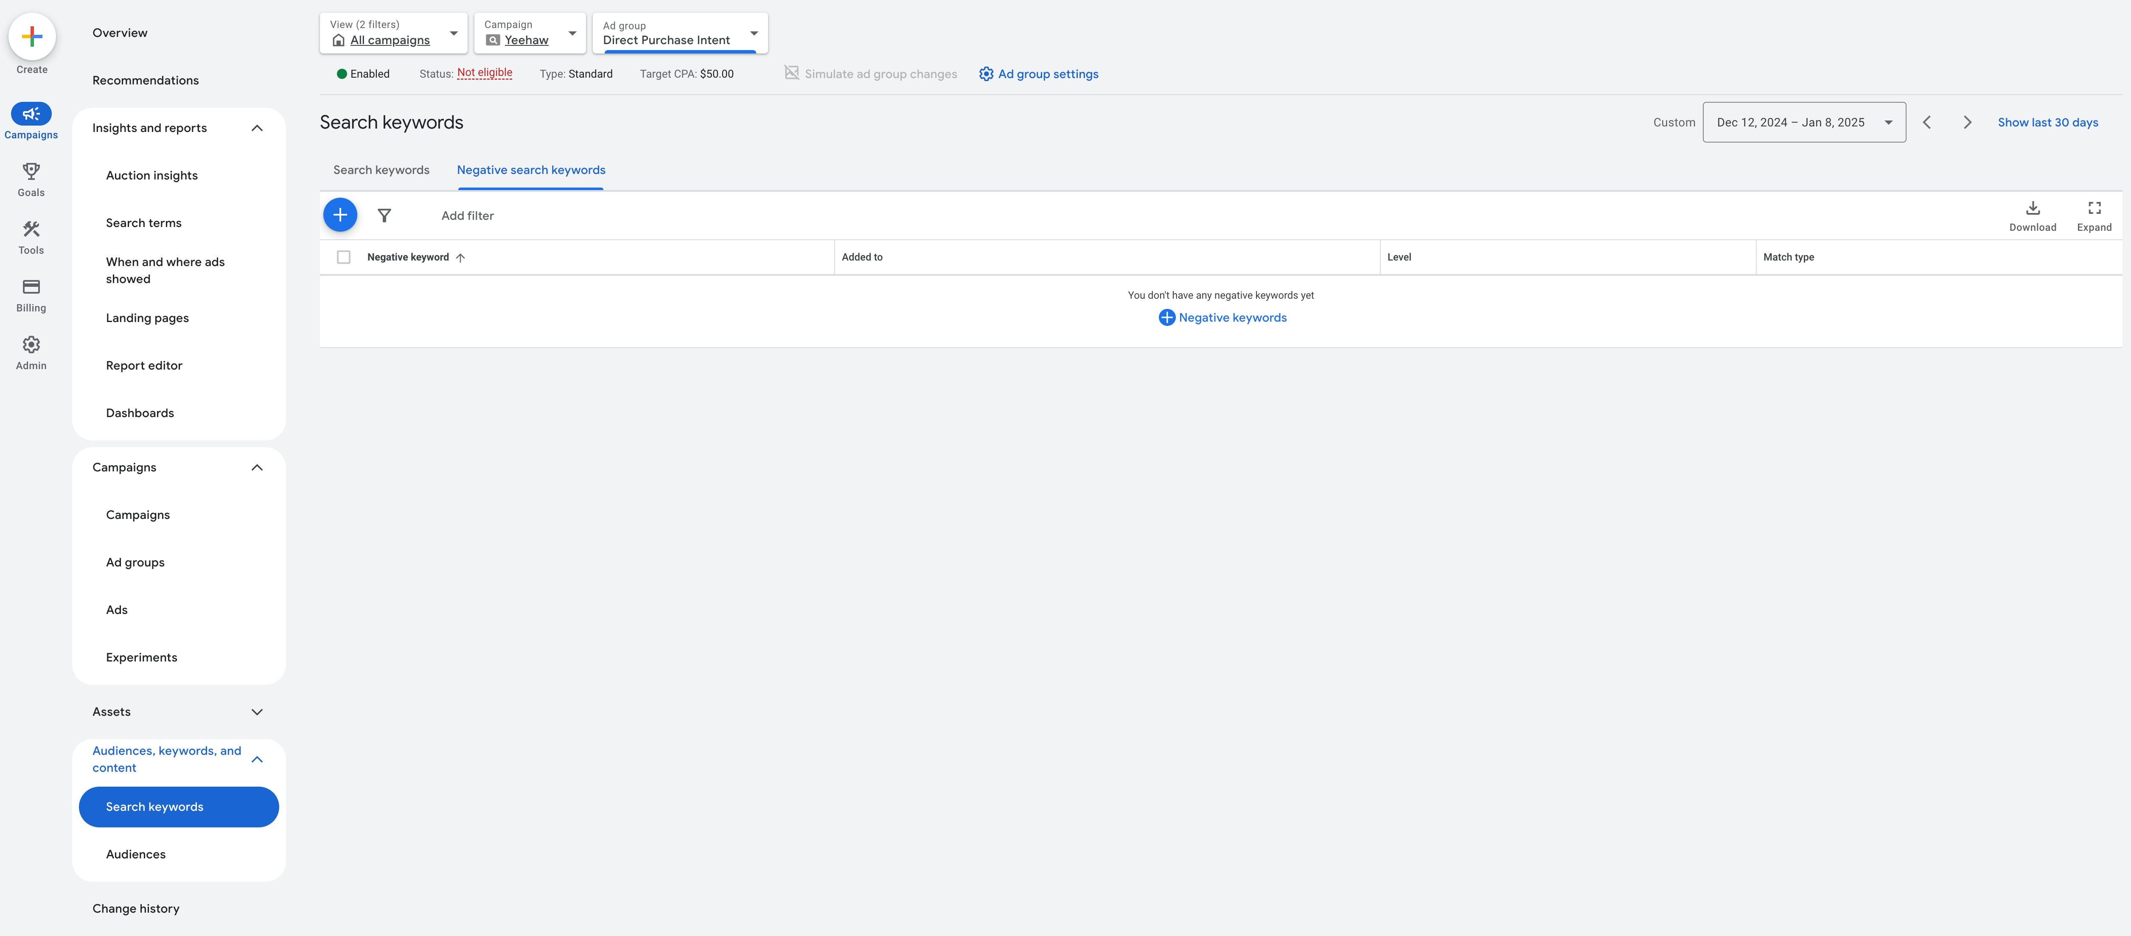Click the Add filter field
2131x936 pixels.
point(467,216)
